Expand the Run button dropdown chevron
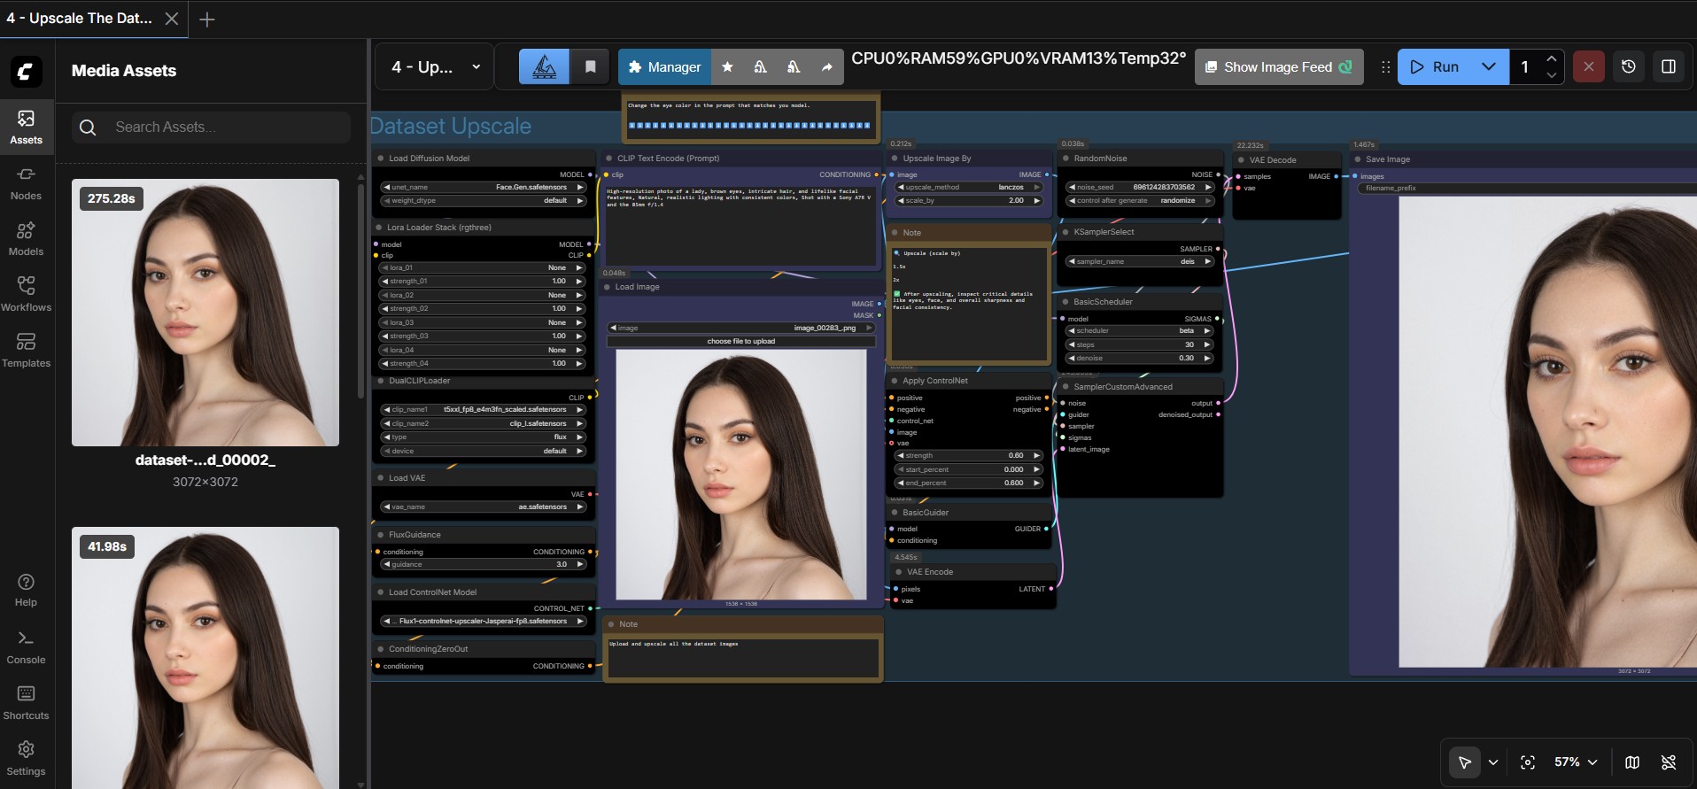 tap(1488, 66)
